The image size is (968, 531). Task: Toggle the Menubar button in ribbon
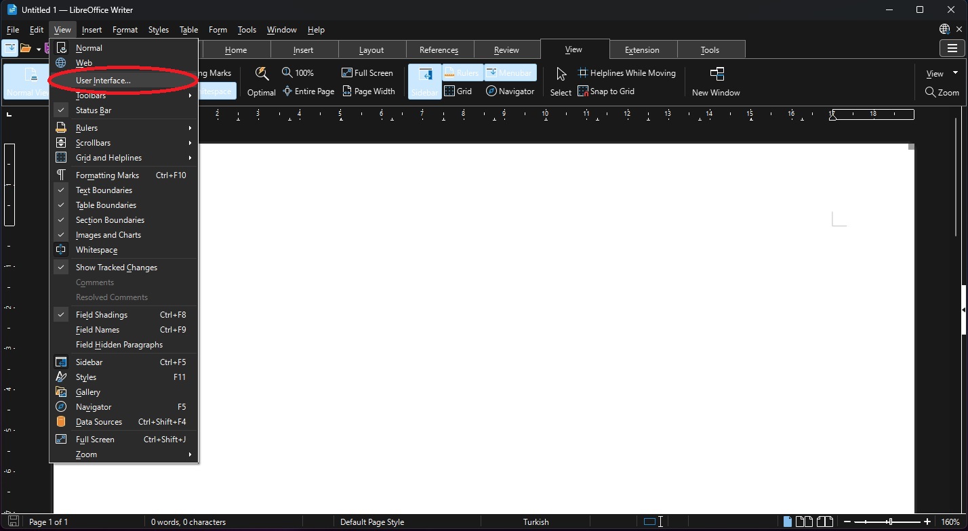point(510,72)
